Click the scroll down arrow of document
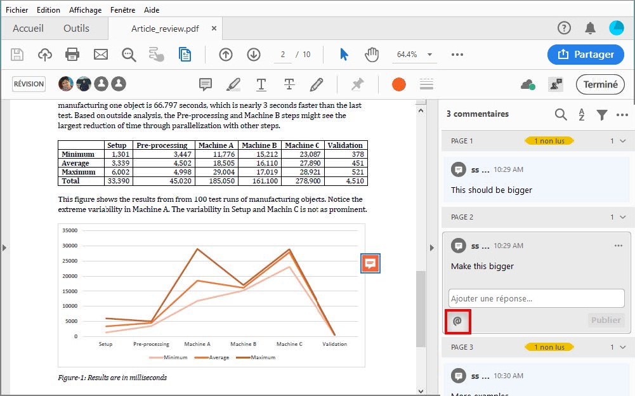This screenshot has width=635, height=396. pos(421,391)
